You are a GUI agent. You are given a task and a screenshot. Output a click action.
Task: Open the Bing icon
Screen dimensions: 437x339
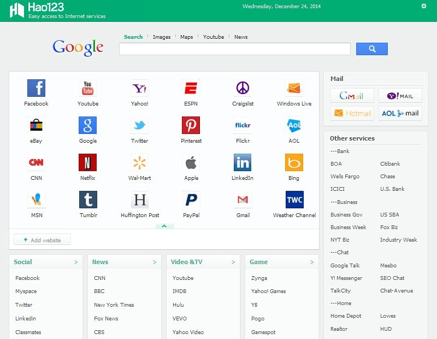(x=294, y=162)
